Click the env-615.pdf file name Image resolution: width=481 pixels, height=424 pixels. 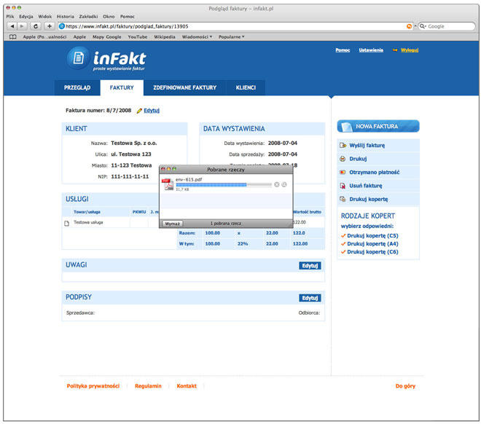[189, 180]
